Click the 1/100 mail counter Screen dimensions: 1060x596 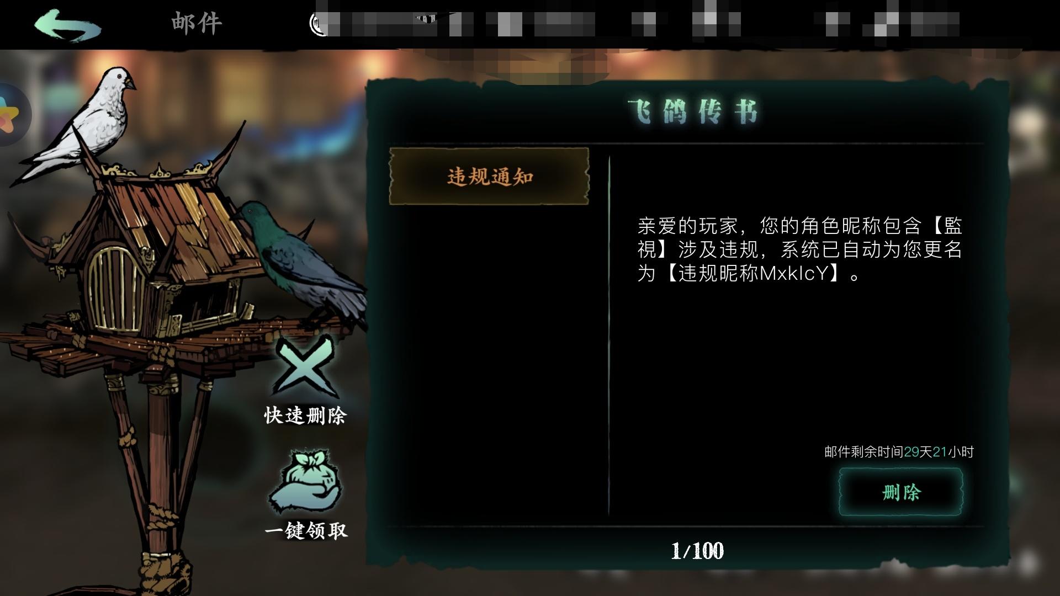pyautogui.click(x=697, y=551)
